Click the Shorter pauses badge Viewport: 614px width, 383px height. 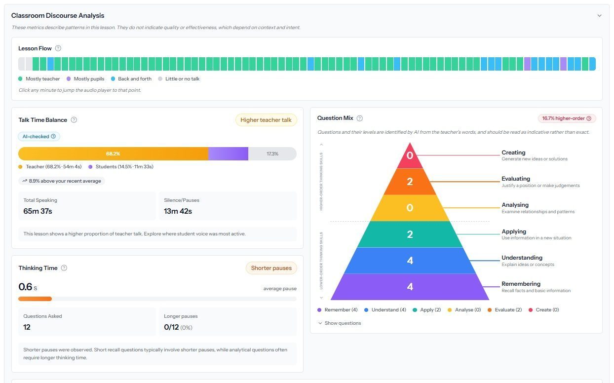point(271,268)
